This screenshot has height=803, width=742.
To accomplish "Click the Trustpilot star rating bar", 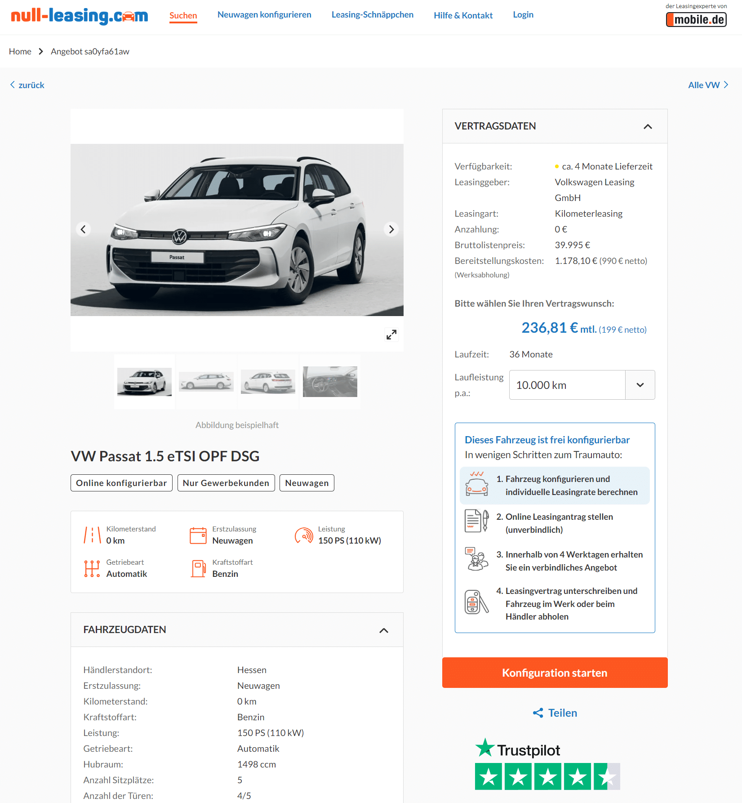I will coord(547,776).
